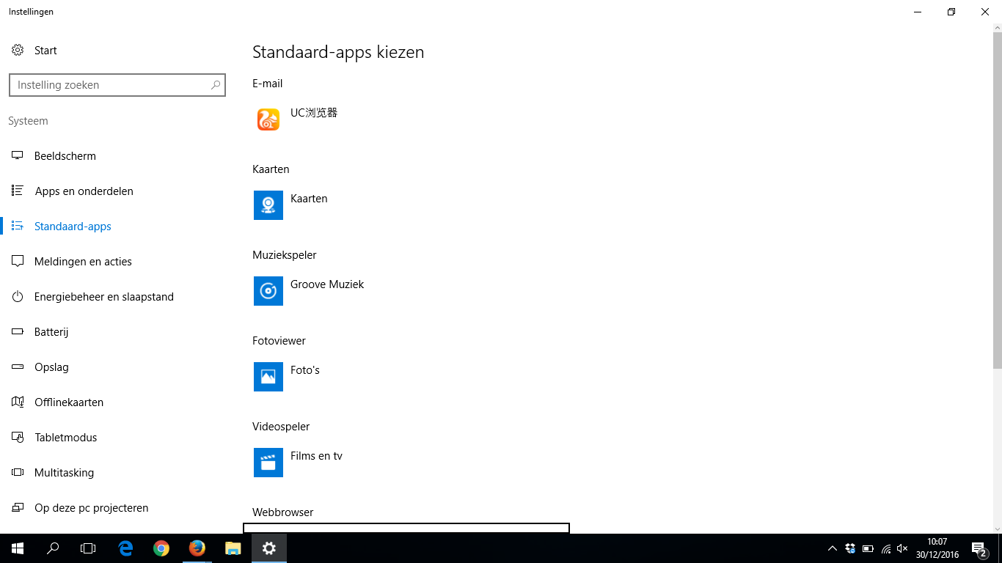Open Task View on the taskbar
The width and height of the screenshot is (1002, 563).
click(88, 548)
